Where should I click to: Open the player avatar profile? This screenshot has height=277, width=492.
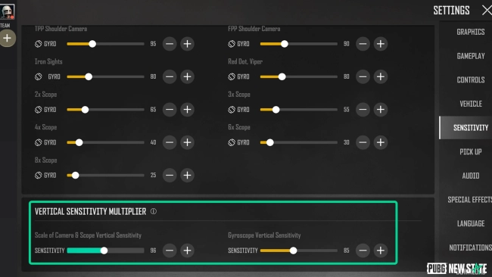point(7,11)
